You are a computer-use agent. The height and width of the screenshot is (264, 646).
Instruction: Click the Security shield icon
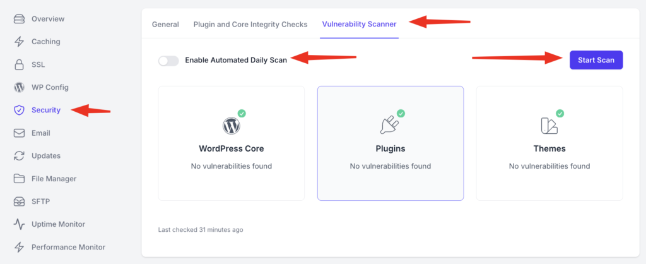(20, 110)
